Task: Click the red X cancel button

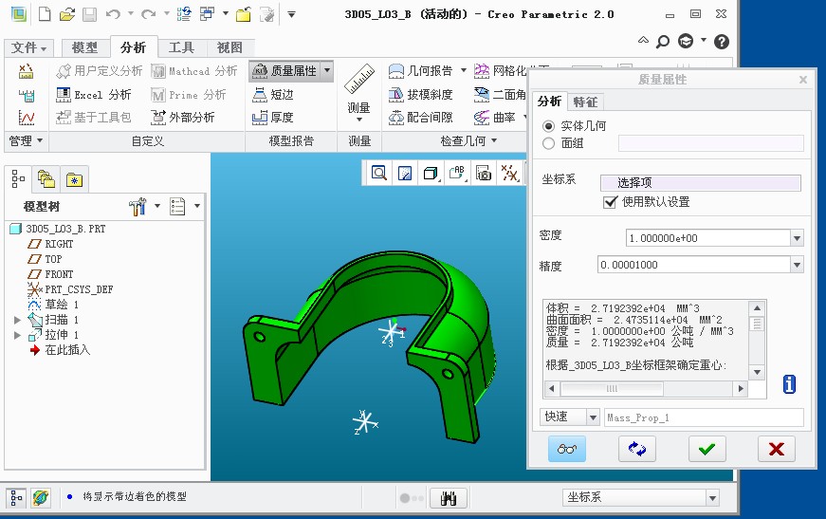Action: (x=776, y=449)
